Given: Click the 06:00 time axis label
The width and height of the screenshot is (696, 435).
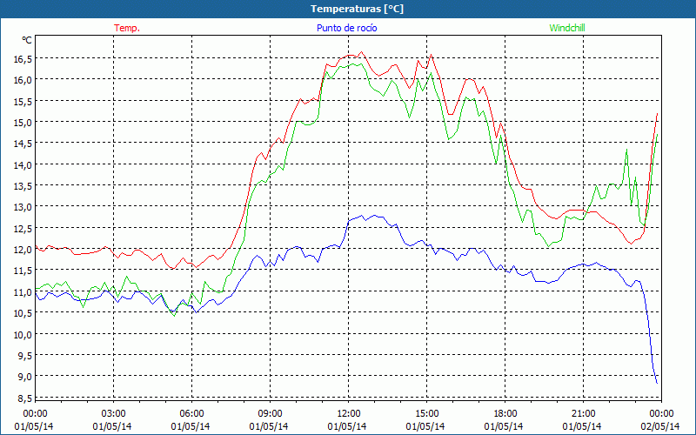Looking at the screenshot, I should coord(191,413).
